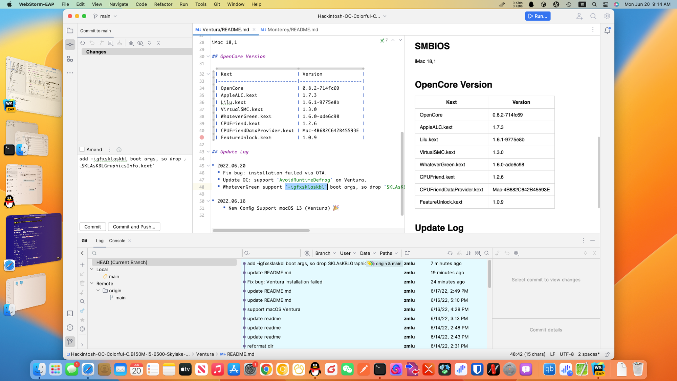Fold the OpenCore Version heading at line 30
The width and height of the screenshot is (677, 381).
tap(208, 57)
